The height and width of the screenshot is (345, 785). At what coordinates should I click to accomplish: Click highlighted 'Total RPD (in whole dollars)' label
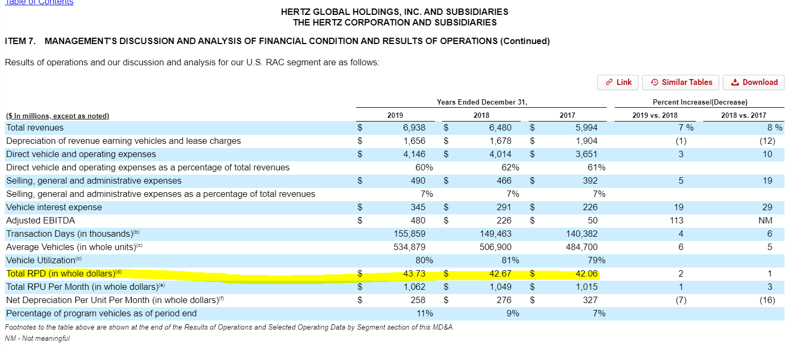point(64,273)
